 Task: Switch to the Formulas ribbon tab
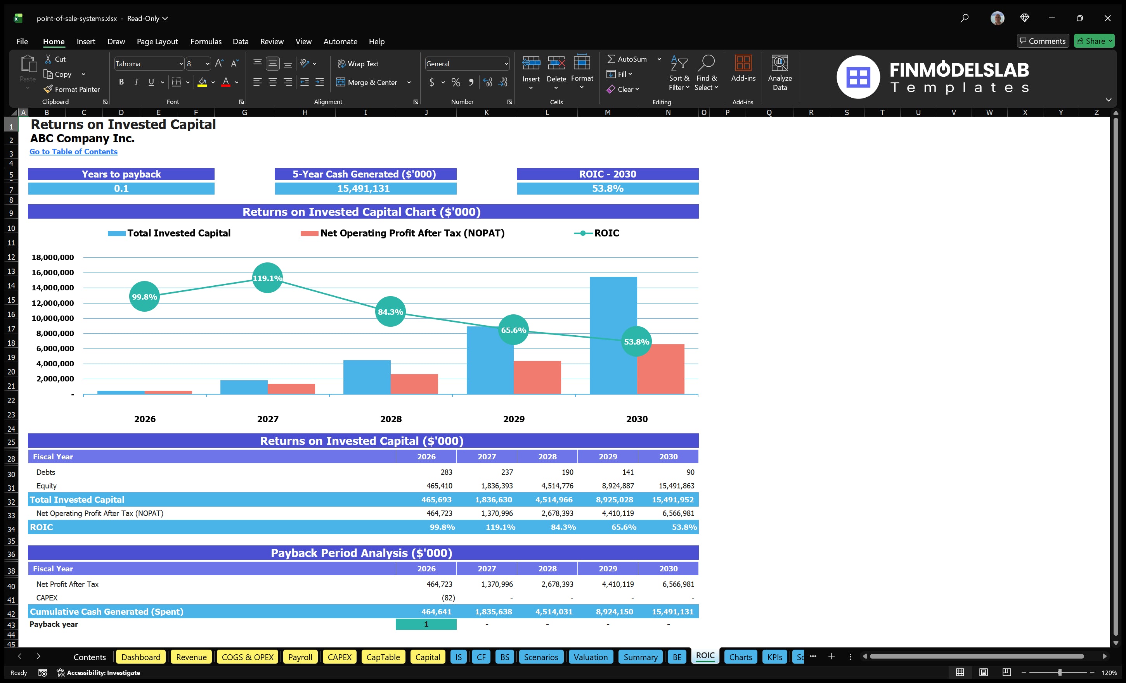(206, 41)
